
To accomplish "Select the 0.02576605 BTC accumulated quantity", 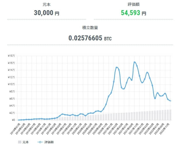I will coord(90,38).
